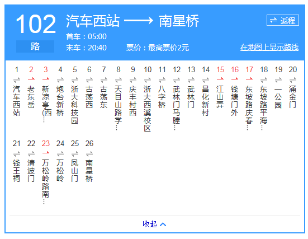Select stop 古荡东

(x=104, y=97)
